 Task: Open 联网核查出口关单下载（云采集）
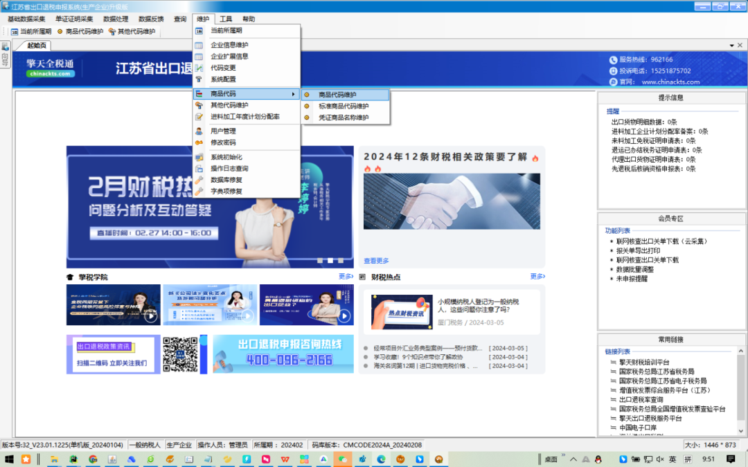(661, 241)
